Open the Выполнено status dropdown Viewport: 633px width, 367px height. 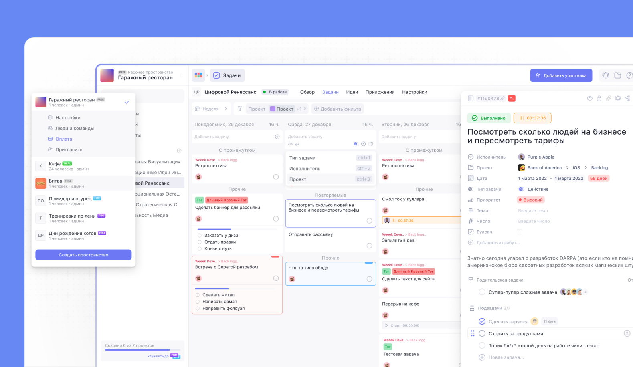(x=489, y=118)
